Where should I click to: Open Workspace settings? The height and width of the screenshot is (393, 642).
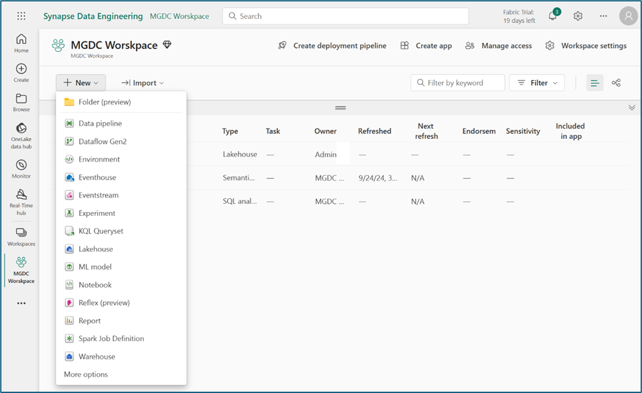pos(586,45)
